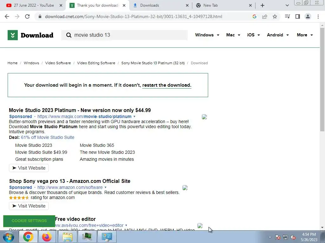Expand amazon ad URL dropdown arrow
This screenshot has width=325, height=243.
coord(105,187)
